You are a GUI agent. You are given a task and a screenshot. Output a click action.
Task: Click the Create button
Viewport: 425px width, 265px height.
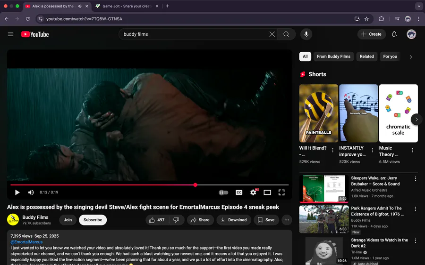point(371,34)
